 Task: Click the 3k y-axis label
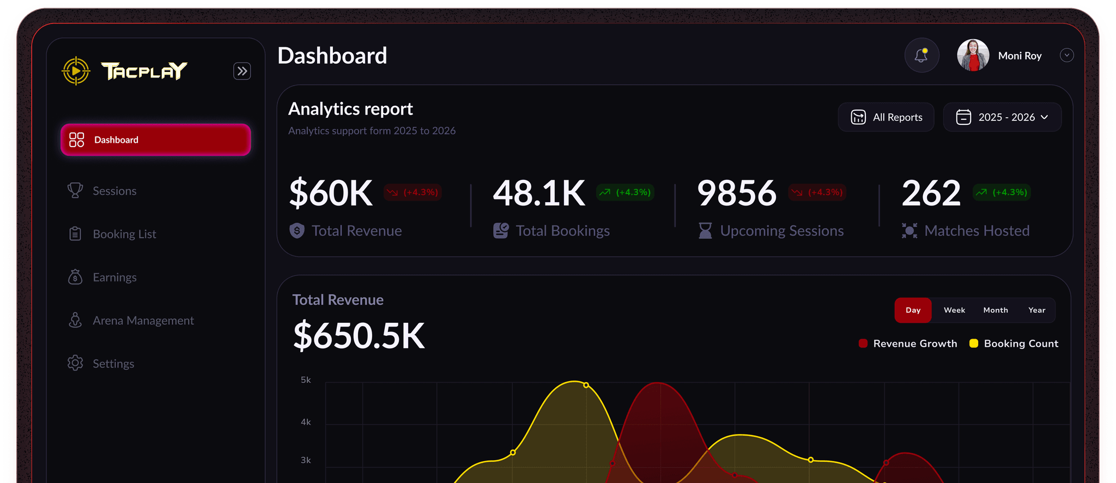point(306,460)
